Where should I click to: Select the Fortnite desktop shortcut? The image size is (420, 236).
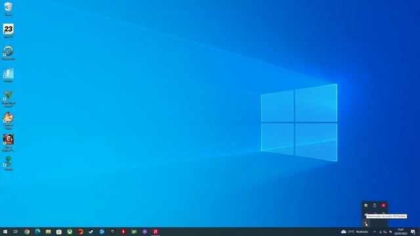(x=9, y=75)
